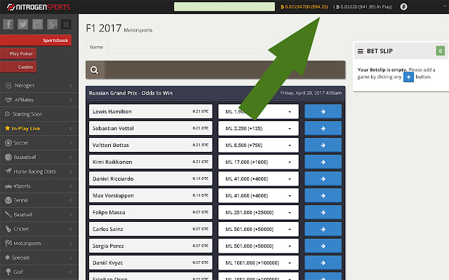Add Valtteri Bottas bet with arrow button
This screenshot has height=280, width=449.
[x=323, y=145]
